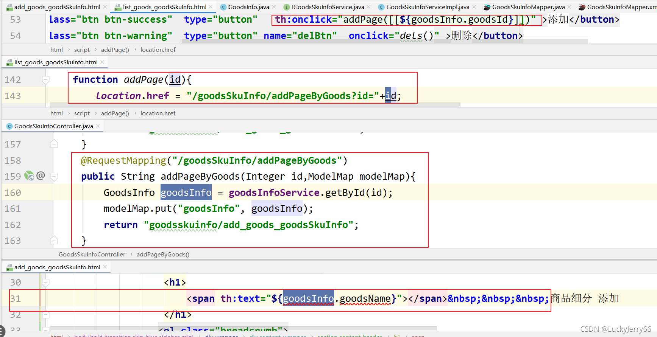The image size is (657, 337).
Task: Click 'dels()' in the onclick on line 54
Action: tap(417, 36)
